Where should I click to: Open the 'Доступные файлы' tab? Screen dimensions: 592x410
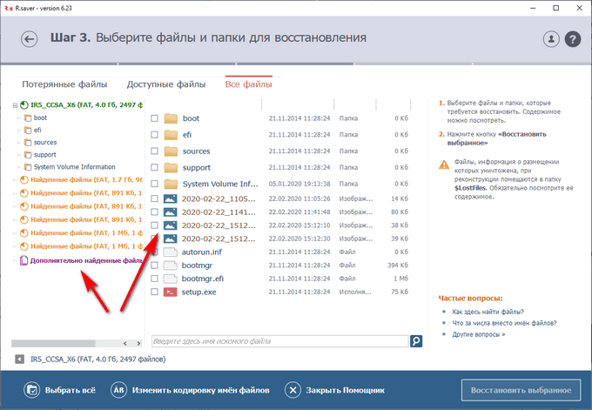click(166, 84)
